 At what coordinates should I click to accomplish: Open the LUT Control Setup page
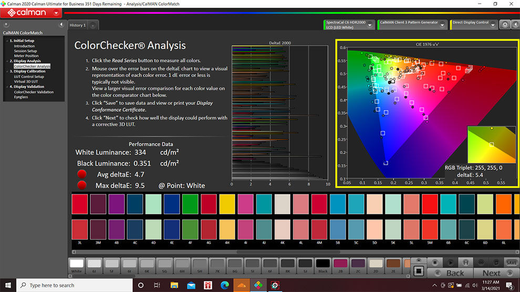click(x=29, y=77)
